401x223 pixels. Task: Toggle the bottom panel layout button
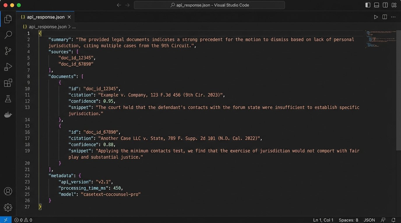pyautogui.click(x=377, y=5)
